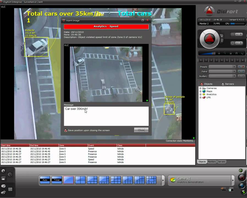
Task: Click the blue plus round button at bottom right
Action: point(242,186)
